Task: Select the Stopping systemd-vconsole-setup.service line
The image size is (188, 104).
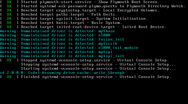Action: tap(98, 64)
